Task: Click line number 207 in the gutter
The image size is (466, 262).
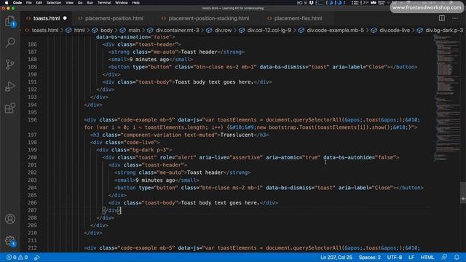Action: click(32, 210)
